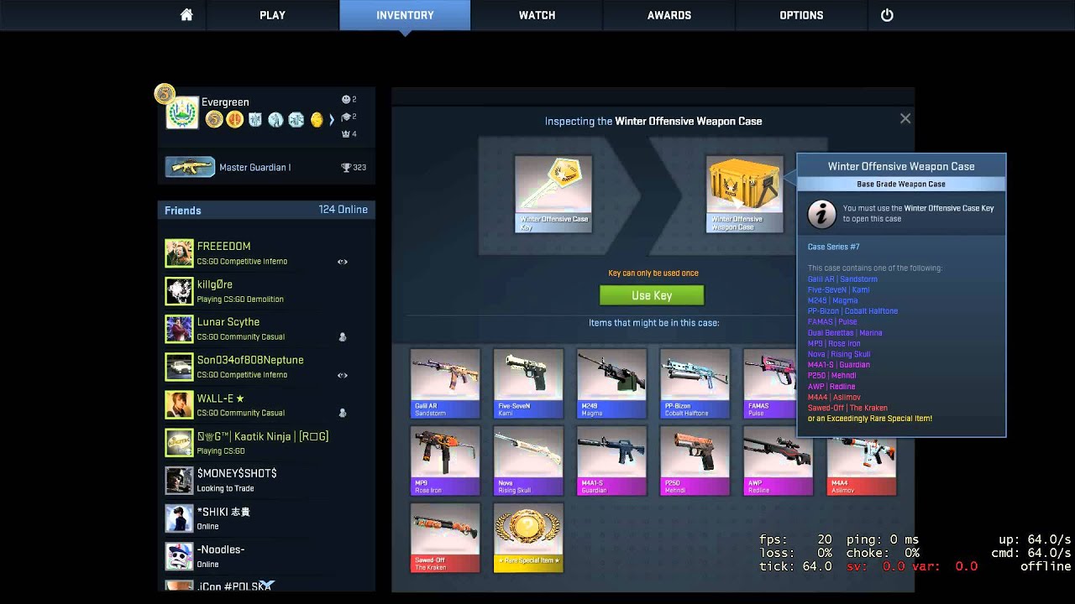This screenshot has height=604, width=1075.
Task: Expand more medals with the arrow chevron
Action: coord(332,120)
